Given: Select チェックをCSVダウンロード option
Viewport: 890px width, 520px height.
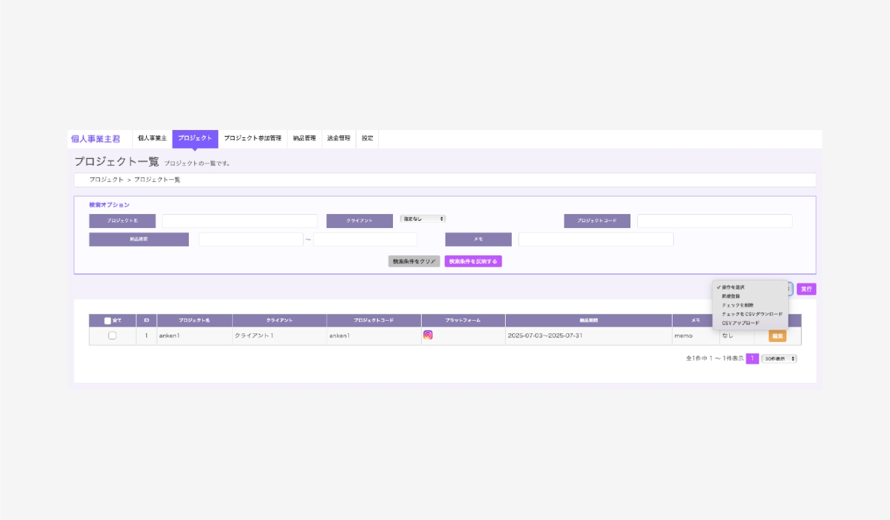Looking at the screenshot, I should tap(752, 314).
